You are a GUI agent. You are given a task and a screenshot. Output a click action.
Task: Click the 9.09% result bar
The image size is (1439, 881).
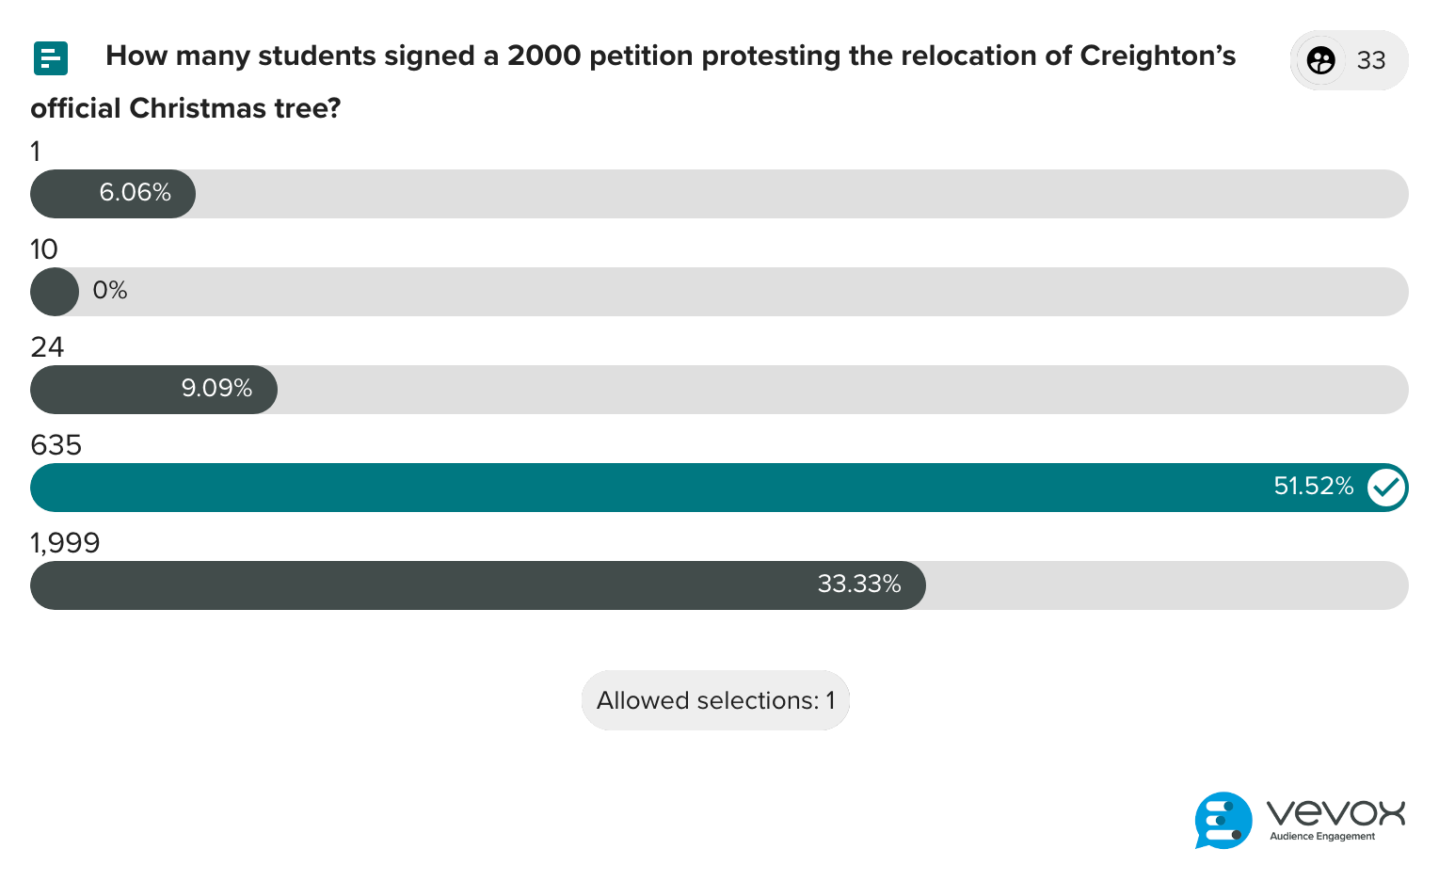pos(153,390)
